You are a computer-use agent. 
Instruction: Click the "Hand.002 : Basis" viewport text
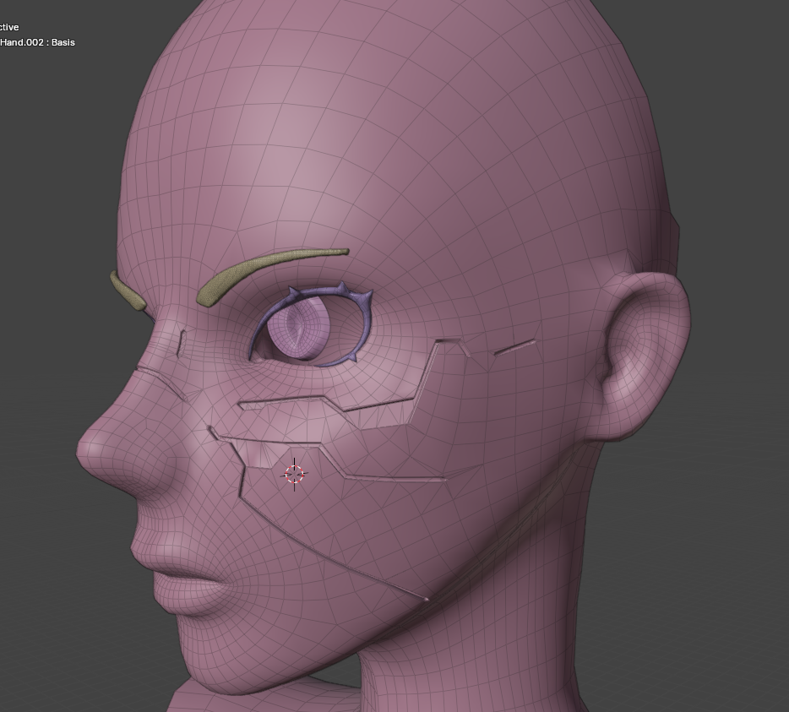coord(37,42)
